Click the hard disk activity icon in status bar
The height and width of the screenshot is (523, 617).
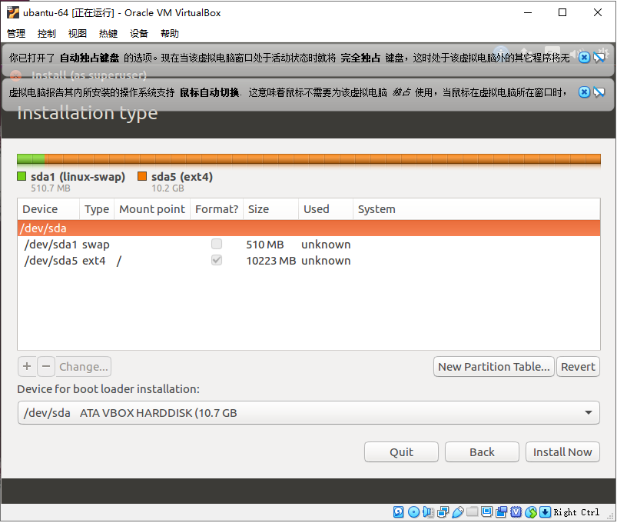398,512
